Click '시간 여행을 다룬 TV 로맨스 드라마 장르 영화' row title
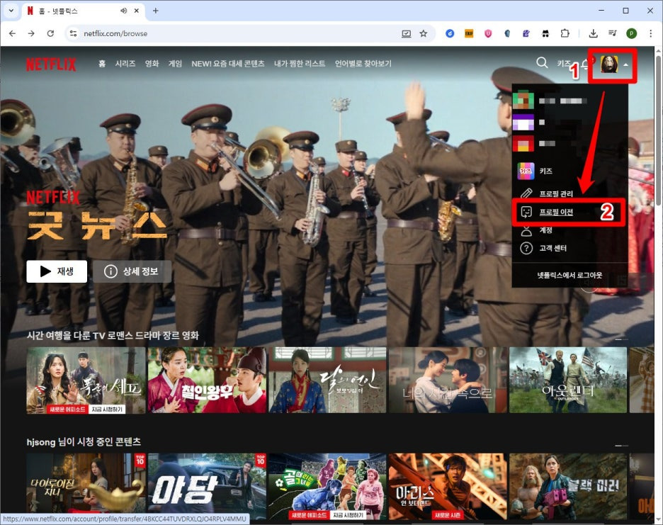The width and height of the screenshot is (663, 525). [x=113, y=335]
